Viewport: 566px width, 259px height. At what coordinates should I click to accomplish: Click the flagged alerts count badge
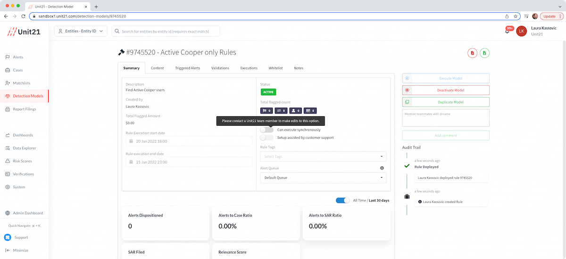click(266, 111)
